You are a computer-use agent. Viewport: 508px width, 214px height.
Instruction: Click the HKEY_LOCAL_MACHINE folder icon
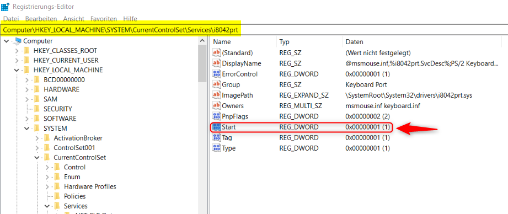tap(27, 70)
